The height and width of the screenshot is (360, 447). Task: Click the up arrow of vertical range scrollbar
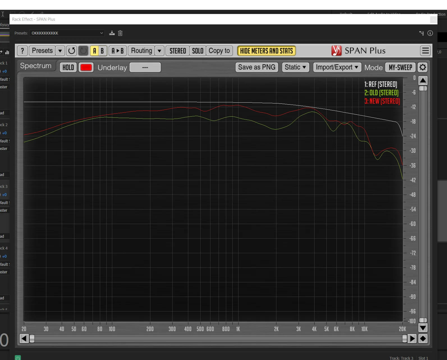(423, 81)
